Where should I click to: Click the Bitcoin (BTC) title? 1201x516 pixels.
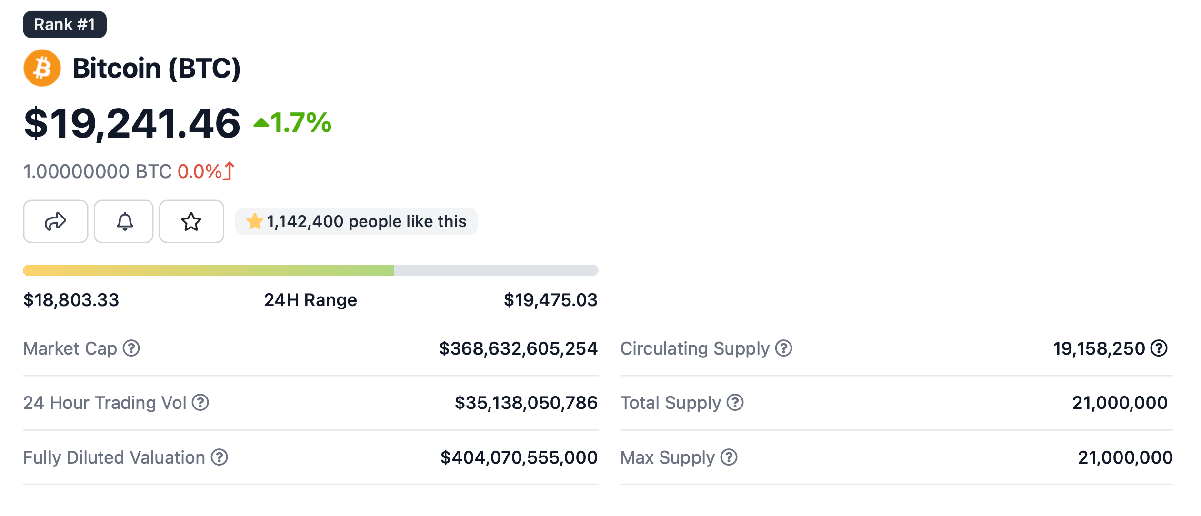[156, 68]
